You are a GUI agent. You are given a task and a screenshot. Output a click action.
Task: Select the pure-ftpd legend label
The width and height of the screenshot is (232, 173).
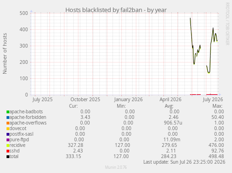point(19,139)
